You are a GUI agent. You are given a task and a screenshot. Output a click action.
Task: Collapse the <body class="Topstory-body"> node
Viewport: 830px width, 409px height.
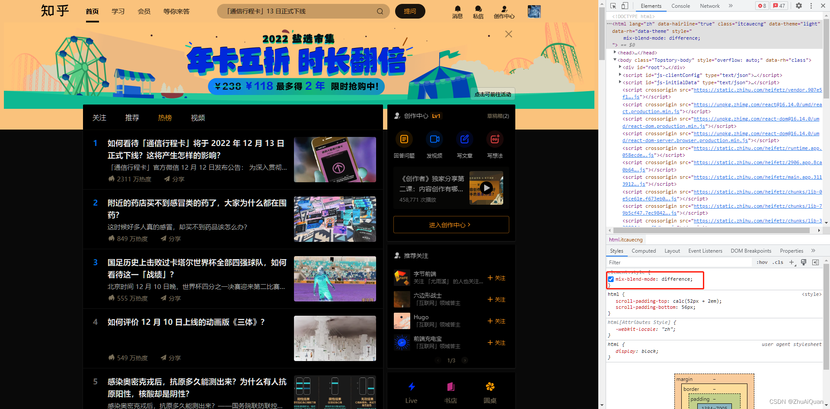tap(615, 60)
